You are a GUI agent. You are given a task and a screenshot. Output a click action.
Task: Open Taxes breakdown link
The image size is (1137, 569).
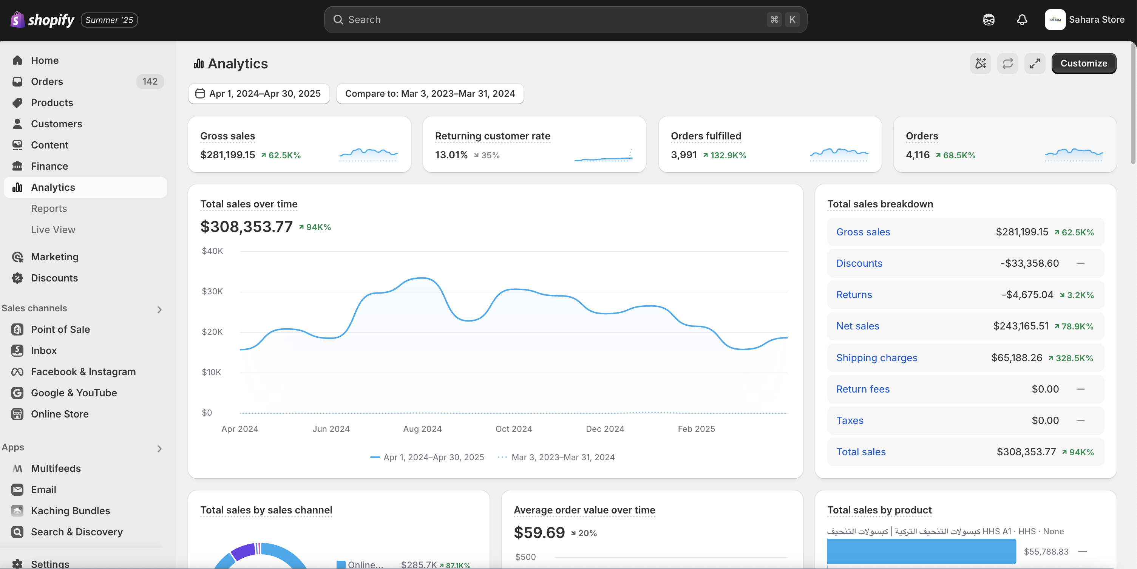[x=850, y=421]
